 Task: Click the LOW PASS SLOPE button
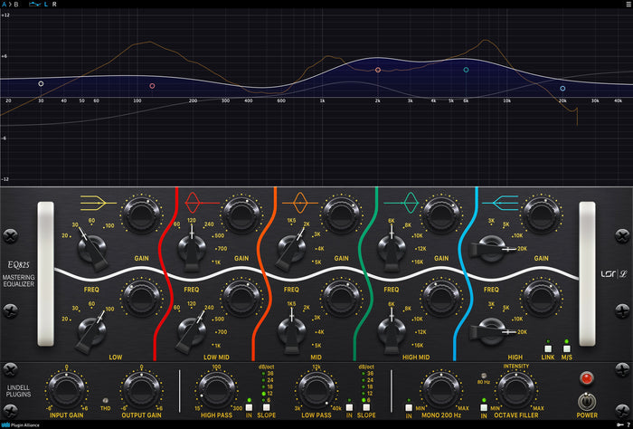[x=366, y=407]
